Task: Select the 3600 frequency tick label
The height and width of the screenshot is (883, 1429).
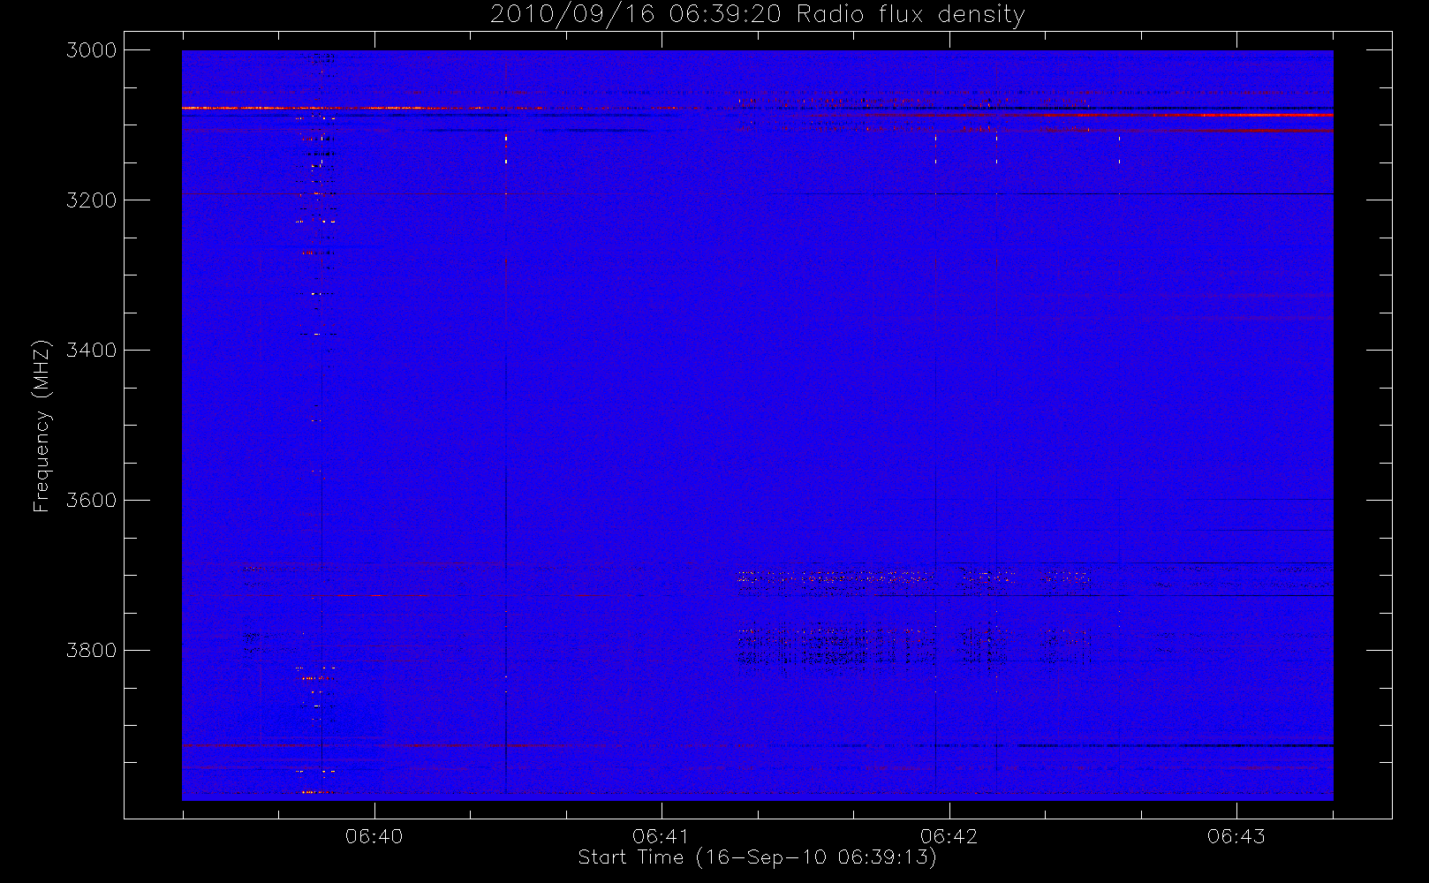Action: point(92,501)
